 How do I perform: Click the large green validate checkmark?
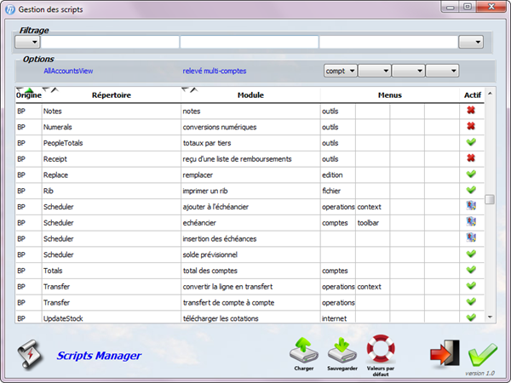483,355
